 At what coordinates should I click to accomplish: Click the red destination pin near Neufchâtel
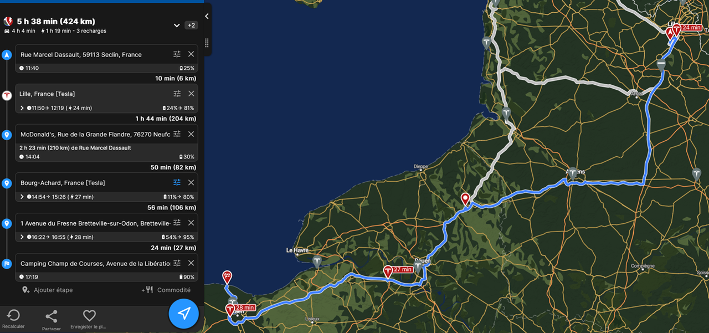pyautogui.click(x=465, y=199)
